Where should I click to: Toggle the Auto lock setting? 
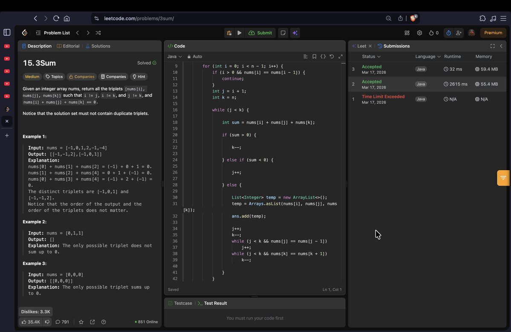[x=195, y=57]
